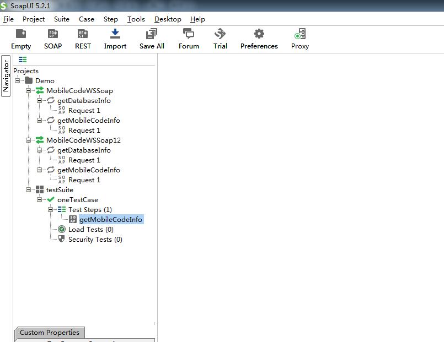
Task: Click the Trial toolbar icon
Action: click(220, 34)
